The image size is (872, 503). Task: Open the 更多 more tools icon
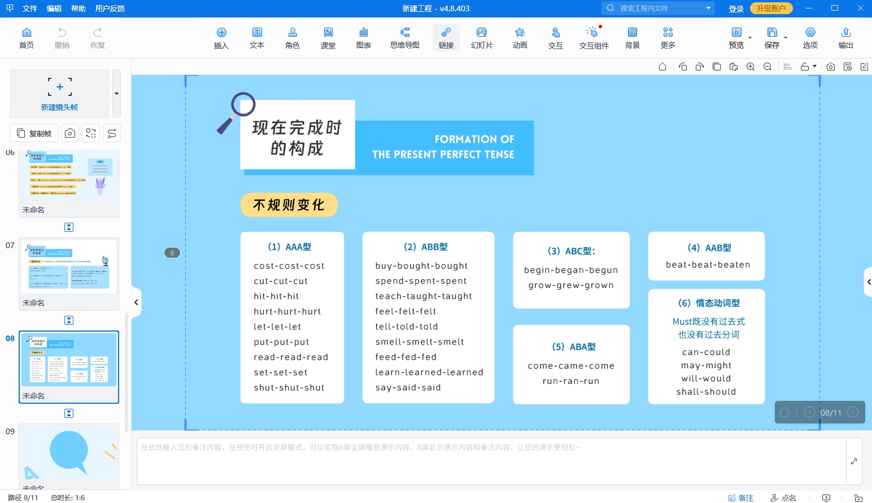(668, 38)
